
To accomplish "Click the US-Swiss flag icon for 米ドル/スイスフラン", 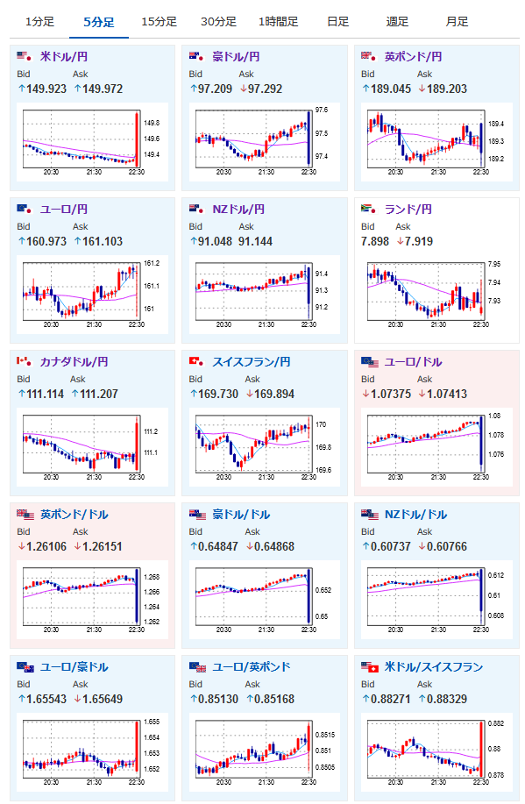I will [370, 667].
